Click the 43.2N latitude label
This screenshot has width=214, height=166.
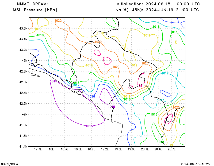tap(23, 50)
